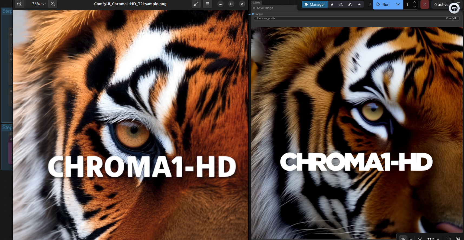
Task: Decrease the batch count with down arrow
Action: tap(415, 7)
